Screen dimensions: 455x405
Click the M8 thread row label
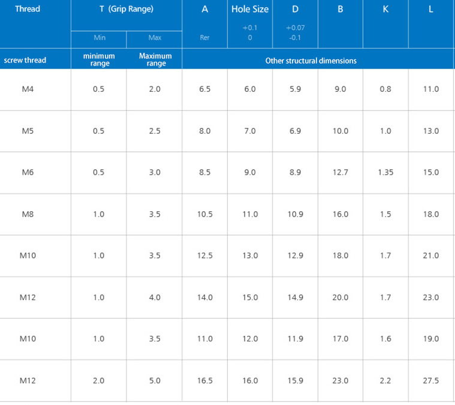28,214
